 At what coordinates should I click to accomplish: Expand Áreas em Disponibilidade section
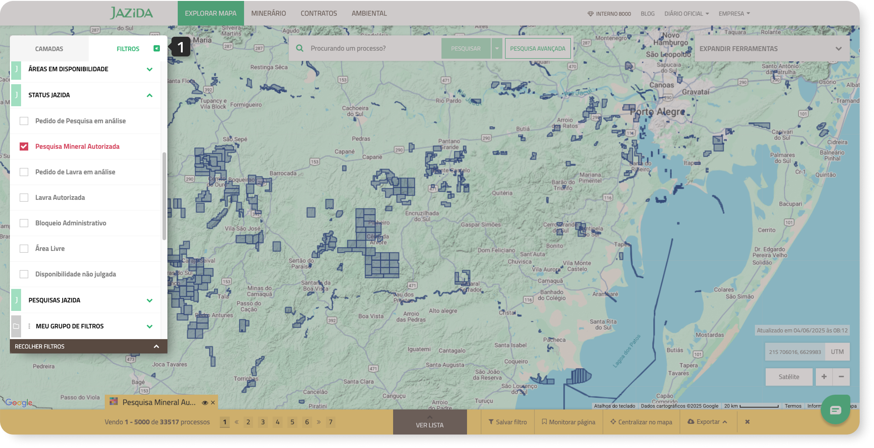[x=150, y=69]
